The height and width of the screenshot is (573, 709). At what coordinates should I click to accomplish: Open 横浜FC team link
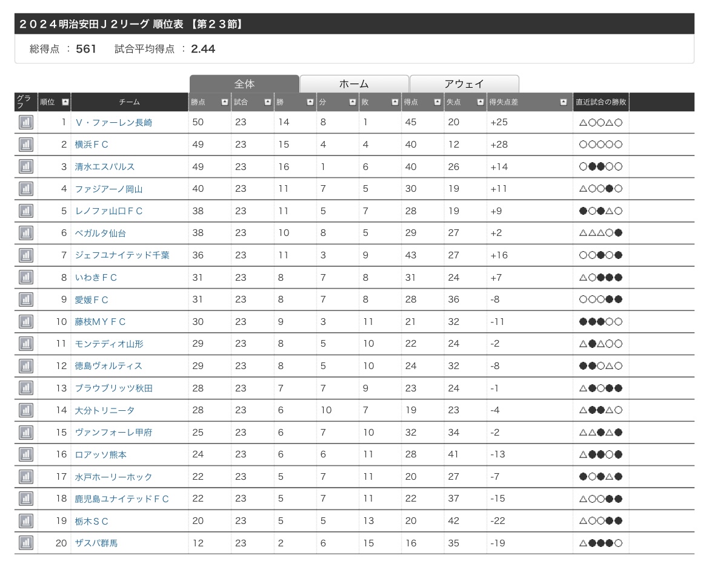92,145
